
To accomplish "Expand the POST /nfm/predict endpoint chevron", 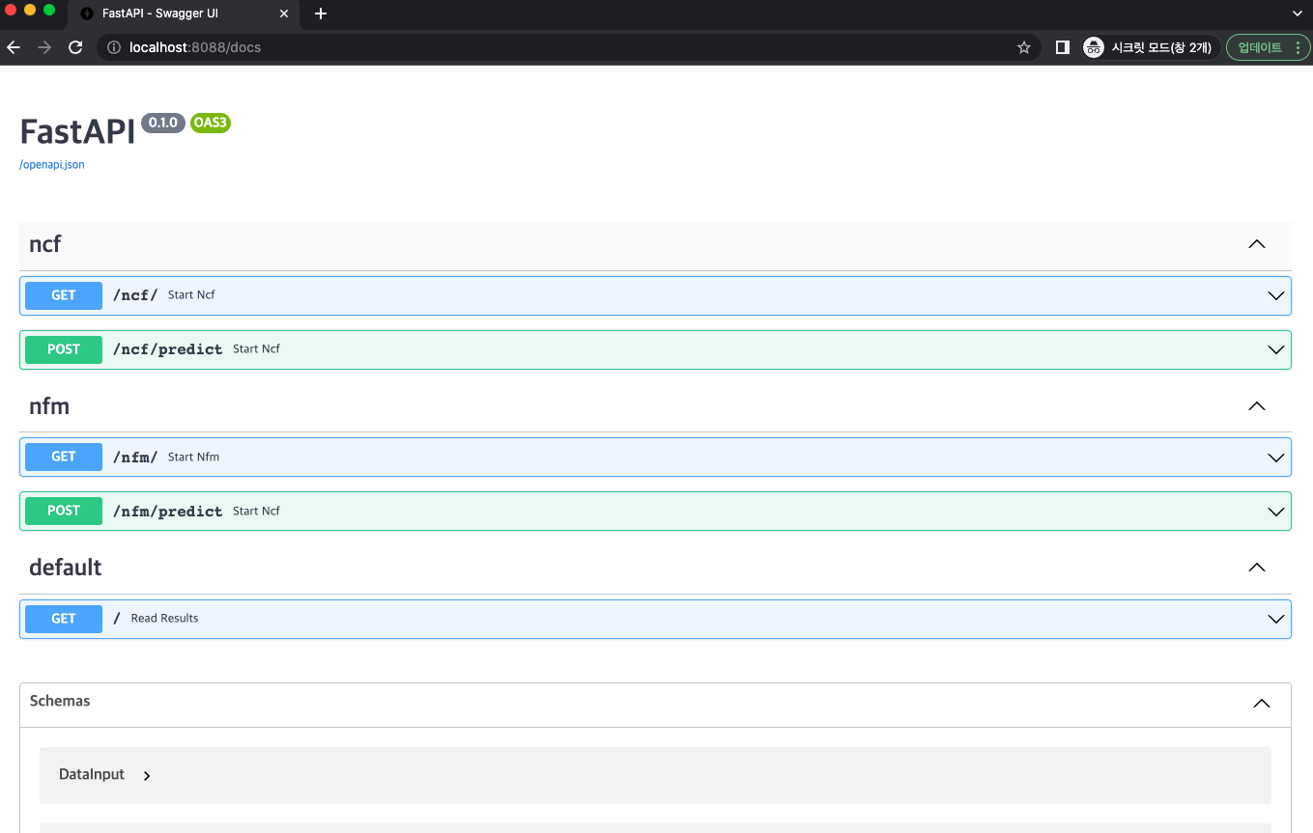I will click(x=1275, y=512).
